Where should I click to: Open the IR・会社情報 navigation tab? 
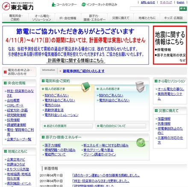point(68,18)
